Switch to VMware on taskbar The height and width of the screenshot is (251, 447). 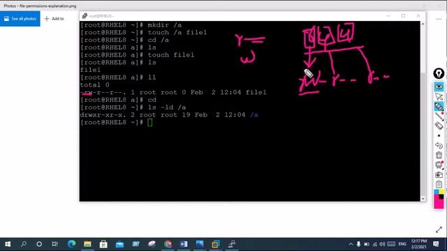[x=216, y=244]
